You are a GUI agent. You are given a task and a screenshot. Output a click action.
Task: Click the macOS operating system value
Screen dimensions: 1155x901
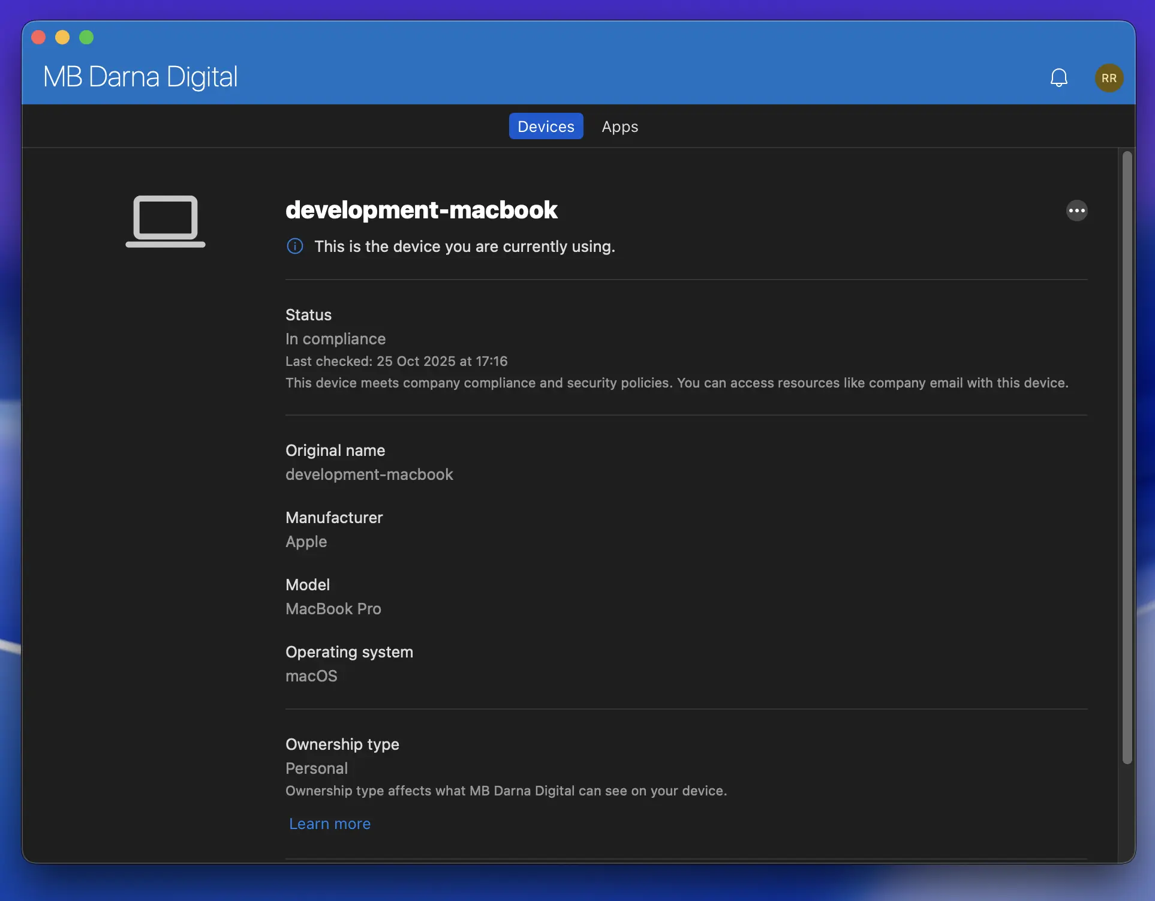tap(311, 676)
